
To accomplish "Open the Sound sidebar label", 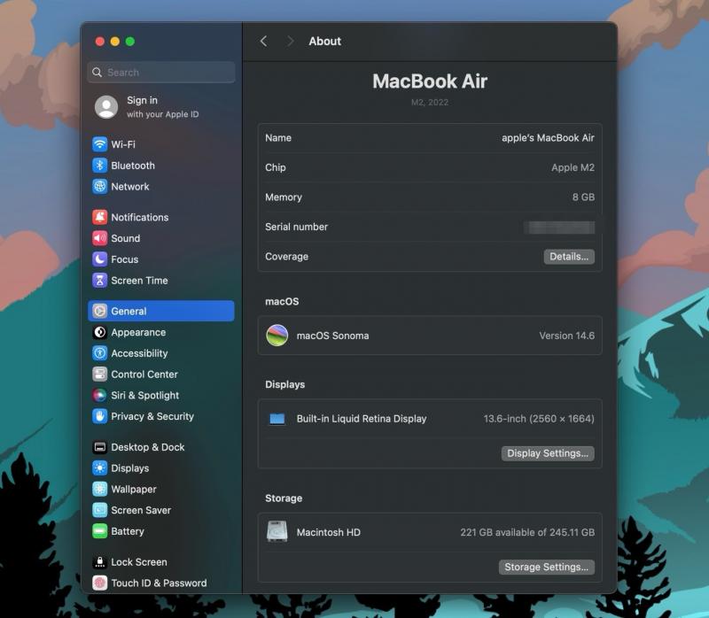I will 126,238.
